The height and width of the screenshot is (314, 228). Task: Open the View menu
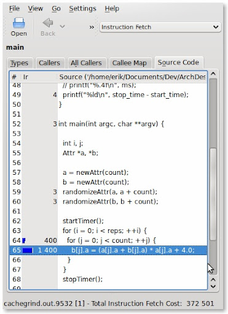tap(36, 9)
